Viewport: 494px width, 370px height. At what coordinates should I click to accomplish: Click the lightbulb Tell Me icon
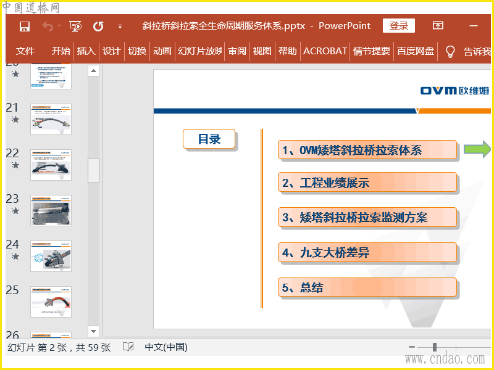click(450, 51)
